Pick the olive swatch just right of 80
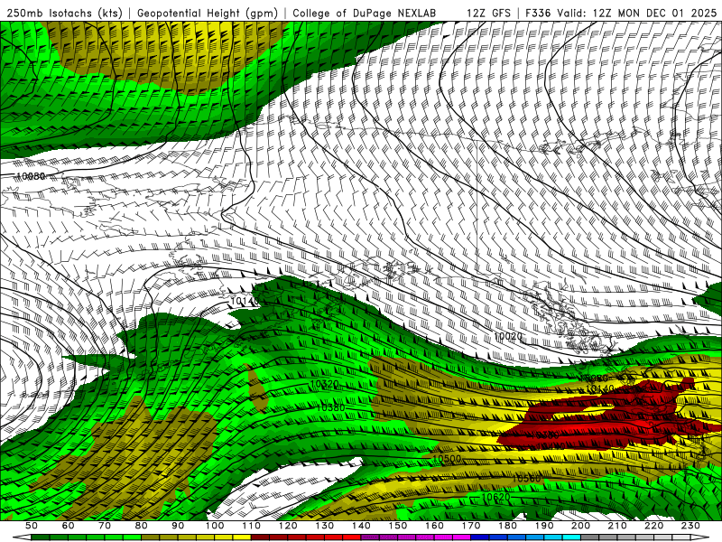The height and width of the screenshot is (542, 722). click(x=150, y=537)
